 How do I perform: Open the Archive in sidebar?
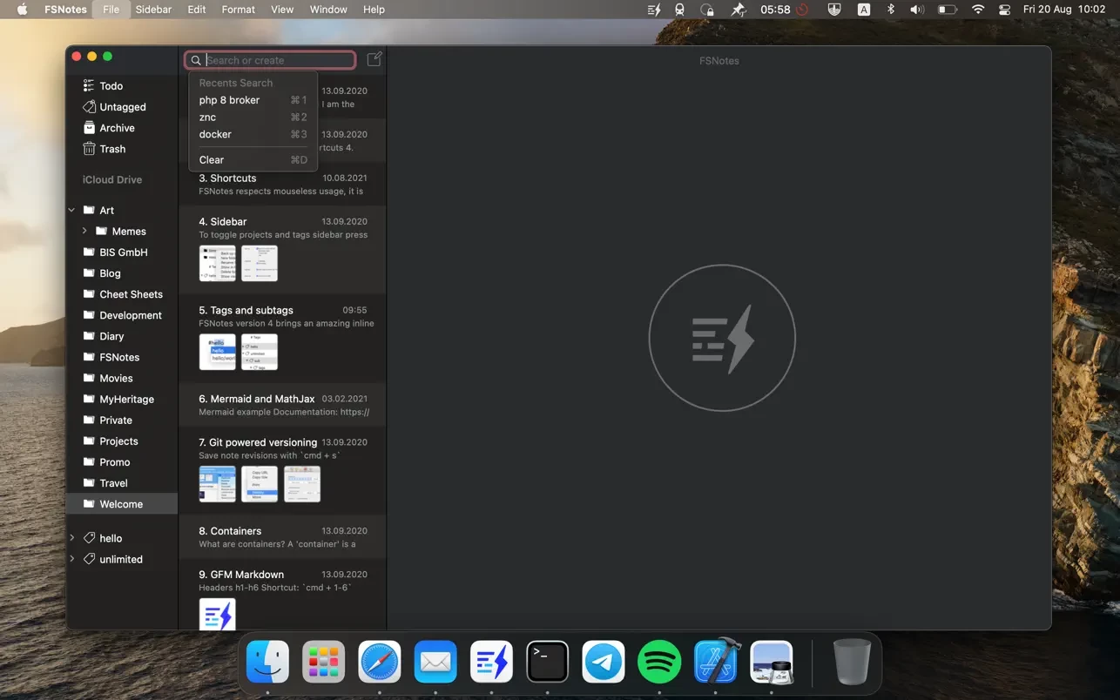click(117, 128)
